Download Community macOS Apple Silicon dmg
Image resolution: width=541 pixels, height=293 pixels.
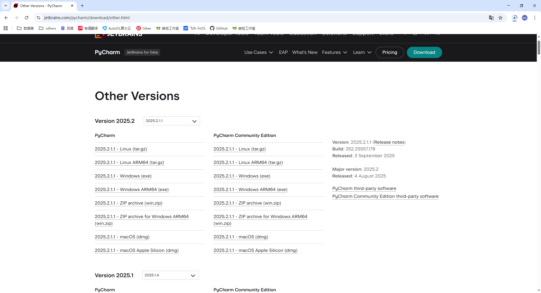click(255, 250)
